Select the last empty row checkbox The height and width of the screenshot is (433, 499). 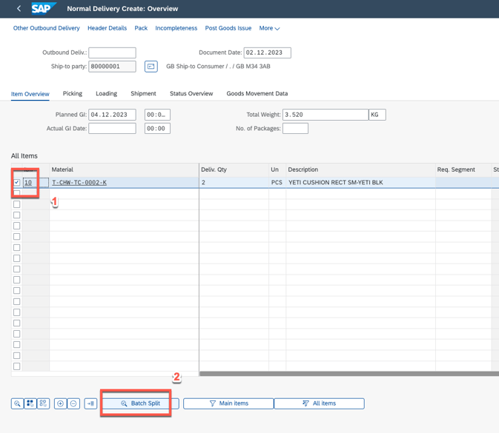[17, 366]
